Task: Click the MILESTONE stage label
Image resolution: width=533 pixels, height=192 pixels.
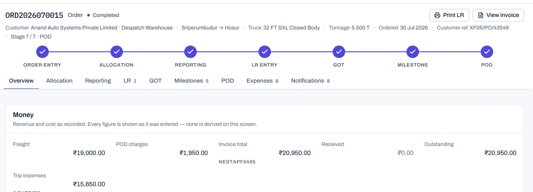Action: tap(413, 65)
